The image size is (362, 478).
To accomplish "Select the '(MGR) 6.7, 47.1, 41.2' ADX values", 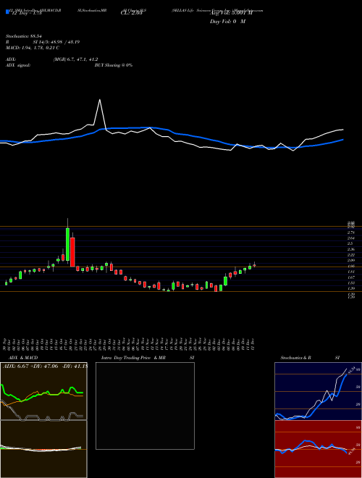I will (75, 59).
